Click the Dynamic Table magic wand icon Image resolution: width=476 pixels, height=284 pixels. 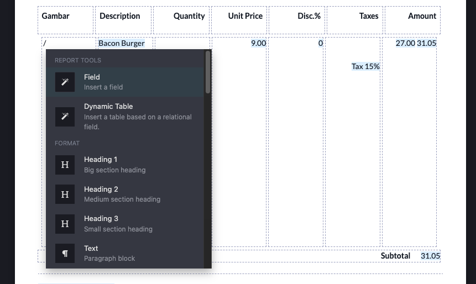pyautogui.click(x=65, y=117)
